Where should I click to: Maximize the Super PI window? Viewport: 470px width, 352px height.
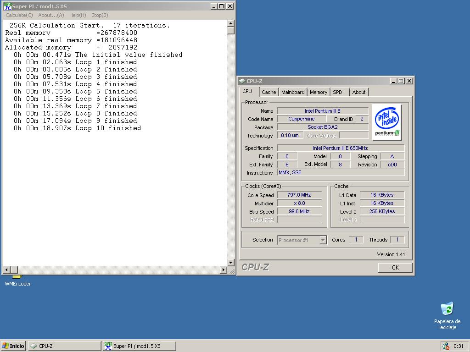click(x=222, y=6)
